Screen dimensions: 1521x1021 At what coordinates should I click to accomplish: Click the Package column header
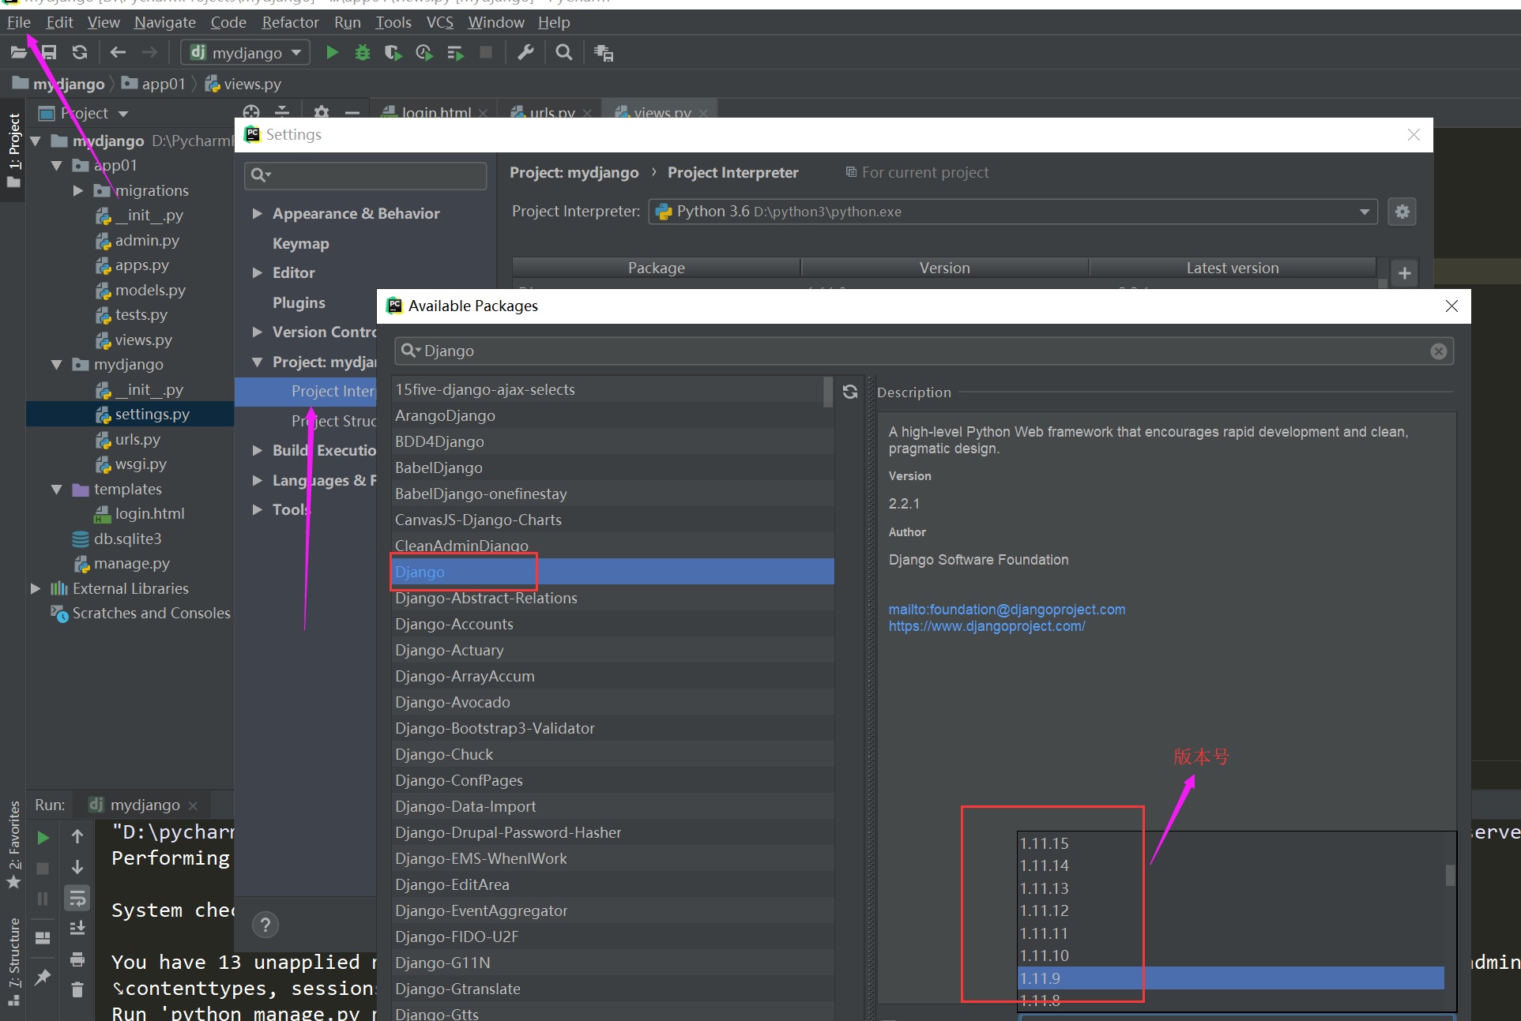click(x=657, y=268)
